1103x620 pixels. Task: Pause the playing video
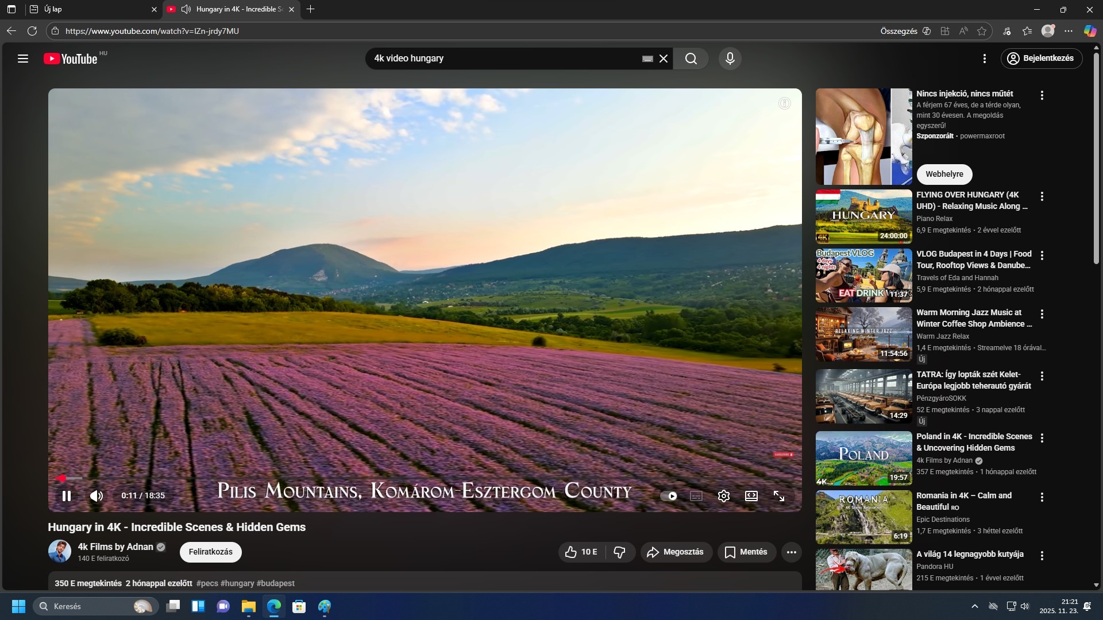(x=67, y=496)
